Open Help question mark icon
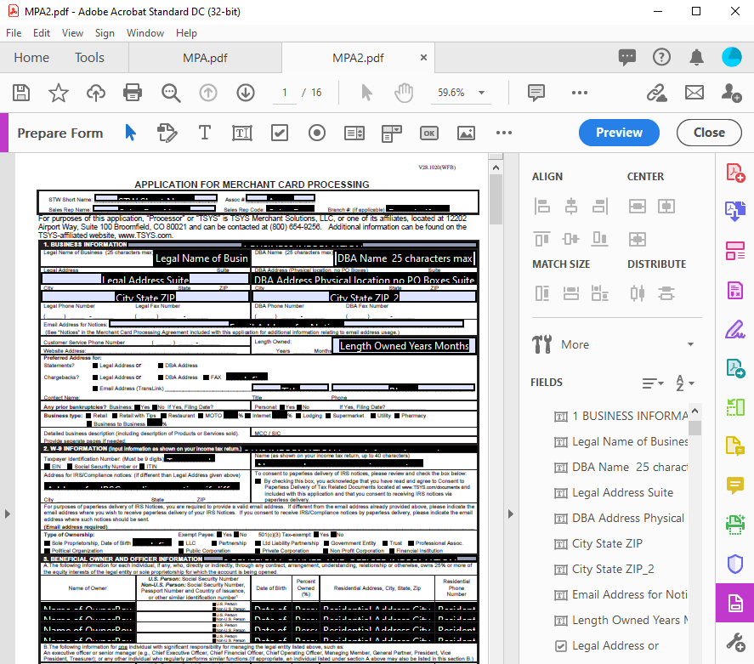This screenshot has height=664, width=754. click(661, 57)
